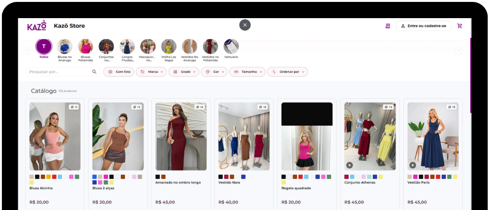Viewport: 490px width, 210px height.
Task: Select Vestidos no Poliamida category
Action: click(210, 51)
